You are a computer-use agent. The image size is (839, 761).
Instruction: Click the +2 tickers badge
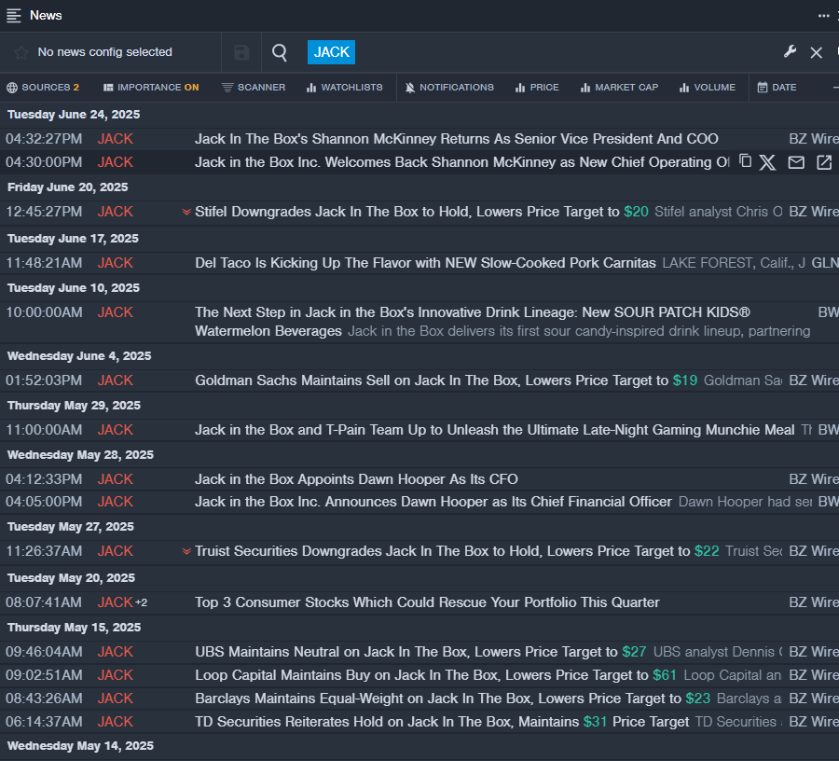pyautogui.click(x=142, y=602)
